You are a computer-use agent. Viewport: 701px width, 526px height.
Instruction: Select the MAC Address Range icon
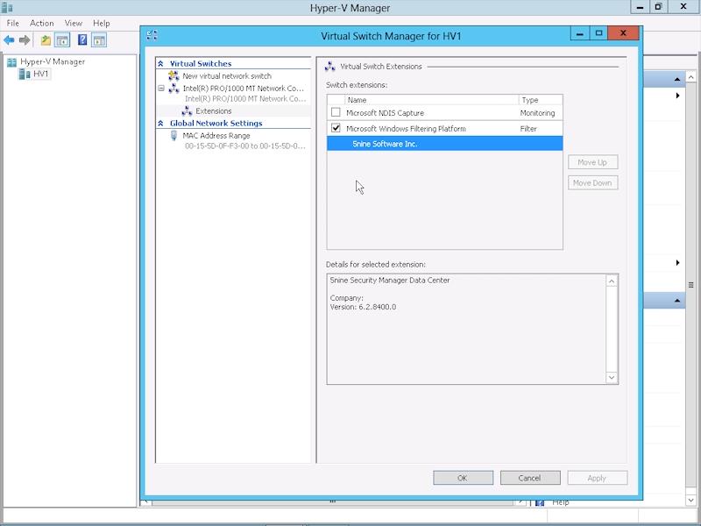point(174,136)
